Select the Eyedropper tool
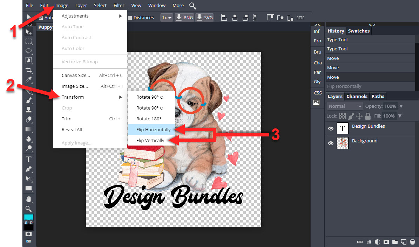The image size is (419, 247). [28, 80]
